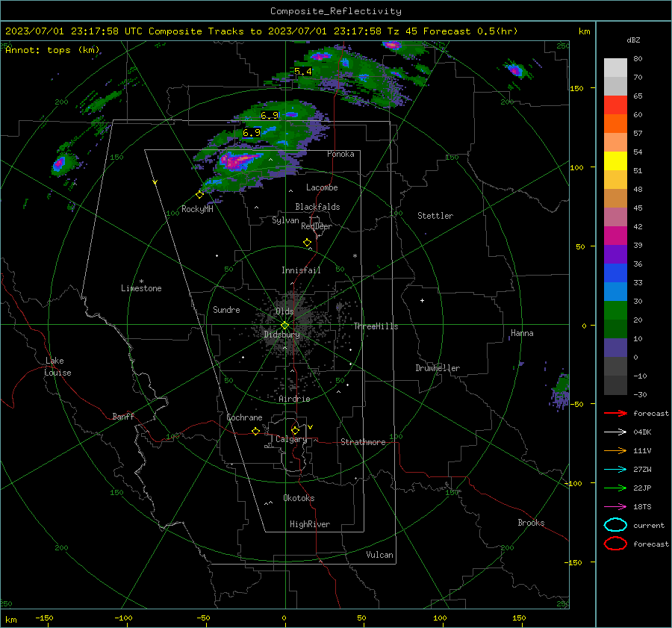Click the km label at bottom-left axis
Image resolution: width=672 pixels, height=628 pixels.
click(10, 620)
